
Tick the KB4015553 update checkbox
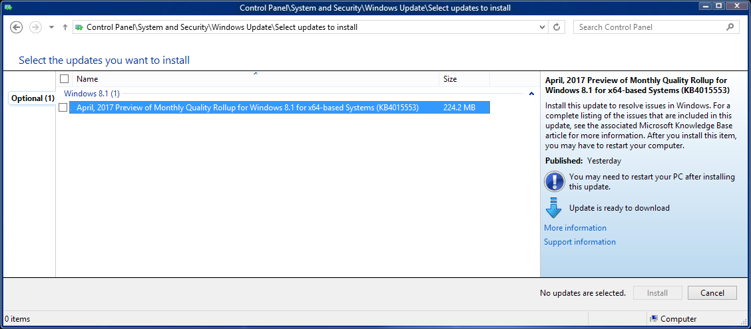click(63, 108)
